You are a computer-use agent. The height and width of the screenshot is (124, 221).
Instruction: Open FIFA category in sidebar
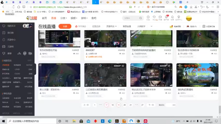point(17,102)
